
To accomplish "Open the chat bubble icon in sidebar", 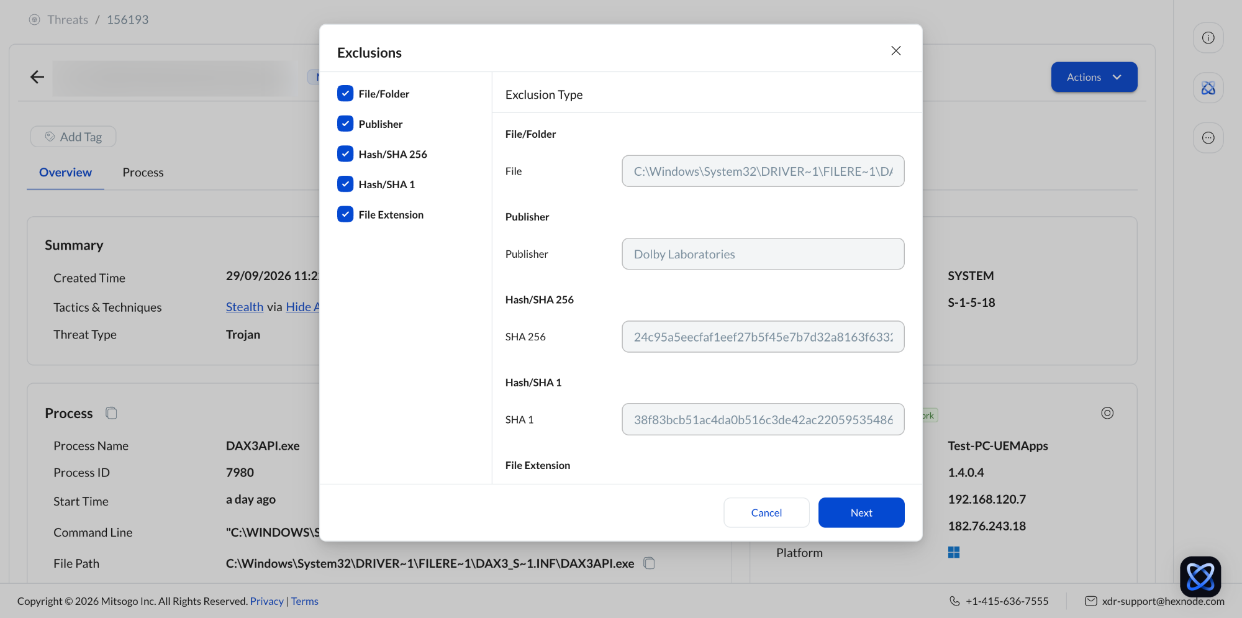I will coord(1208,138).
